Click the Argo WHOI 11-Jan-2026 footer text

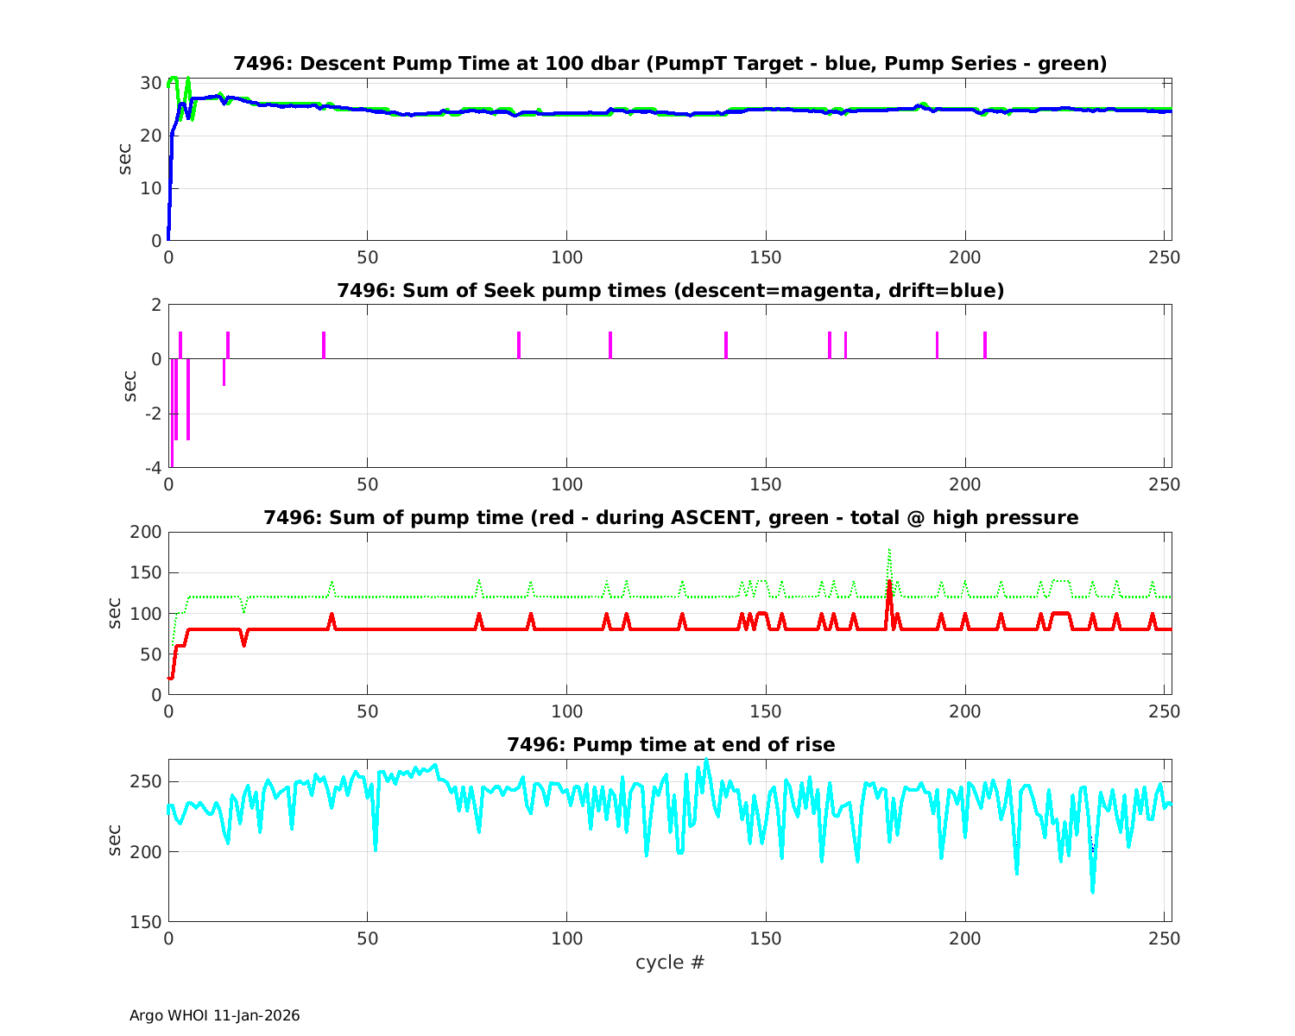tap(215, 1015)
